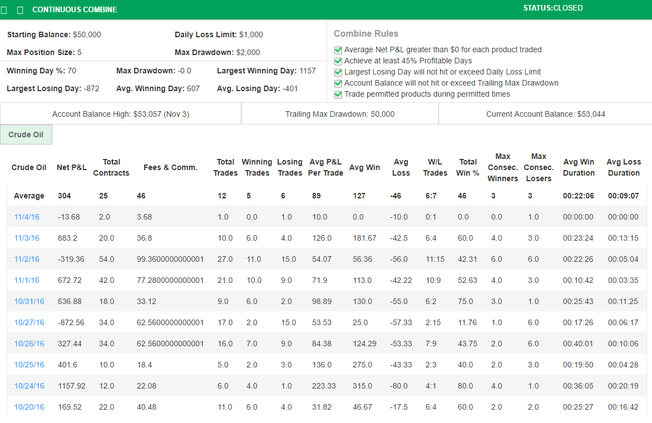
Task: Select the Crude Oil tab
Action: [26, 134]
